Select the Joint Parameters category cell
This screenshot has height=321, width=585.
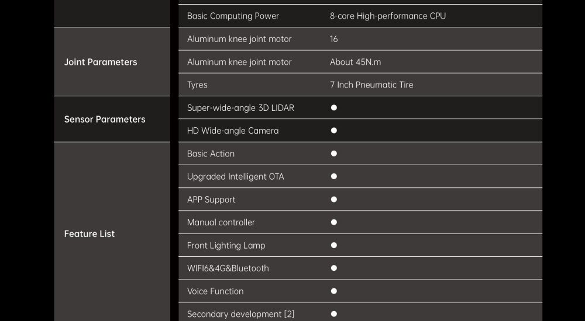[112, 62]
